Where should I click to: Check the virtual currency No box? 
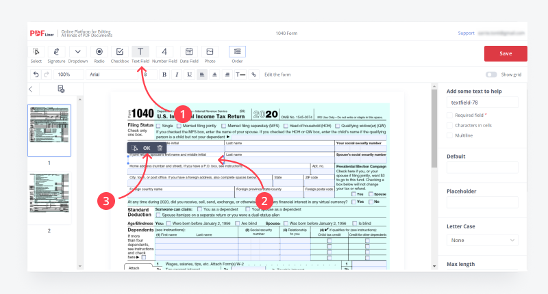coord(371,202)
